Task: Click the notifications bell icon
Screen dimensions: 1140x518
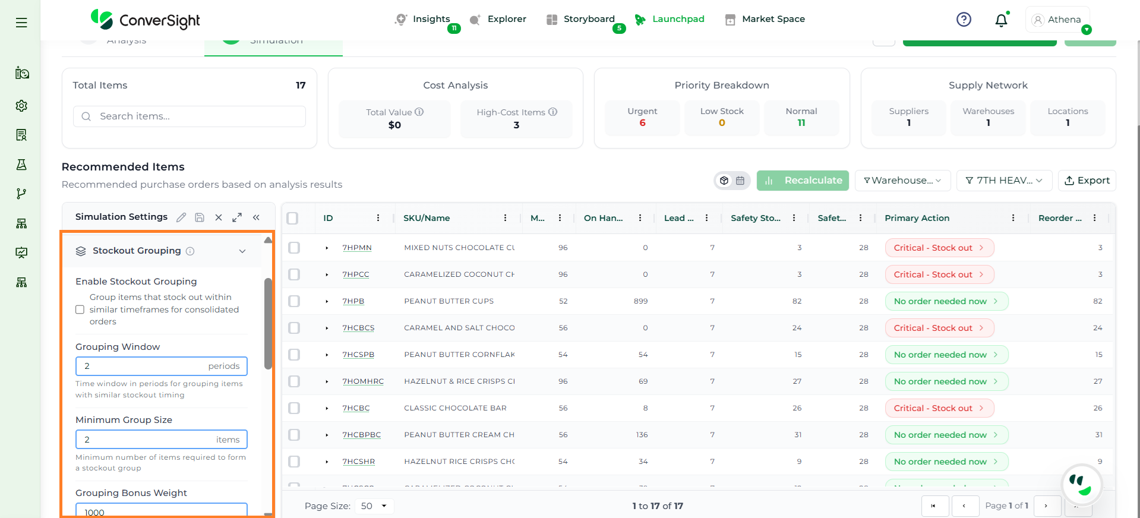Action: point(1001,20)
